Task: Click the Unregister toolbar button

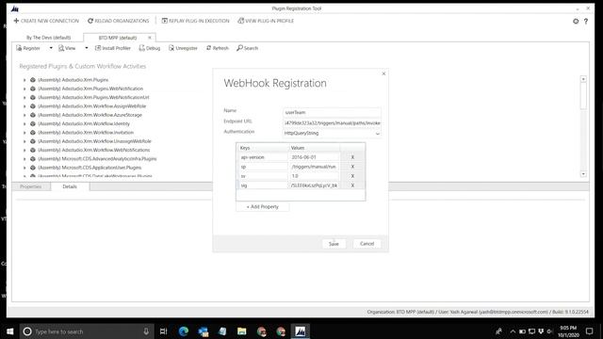Action: click(183, 48)
